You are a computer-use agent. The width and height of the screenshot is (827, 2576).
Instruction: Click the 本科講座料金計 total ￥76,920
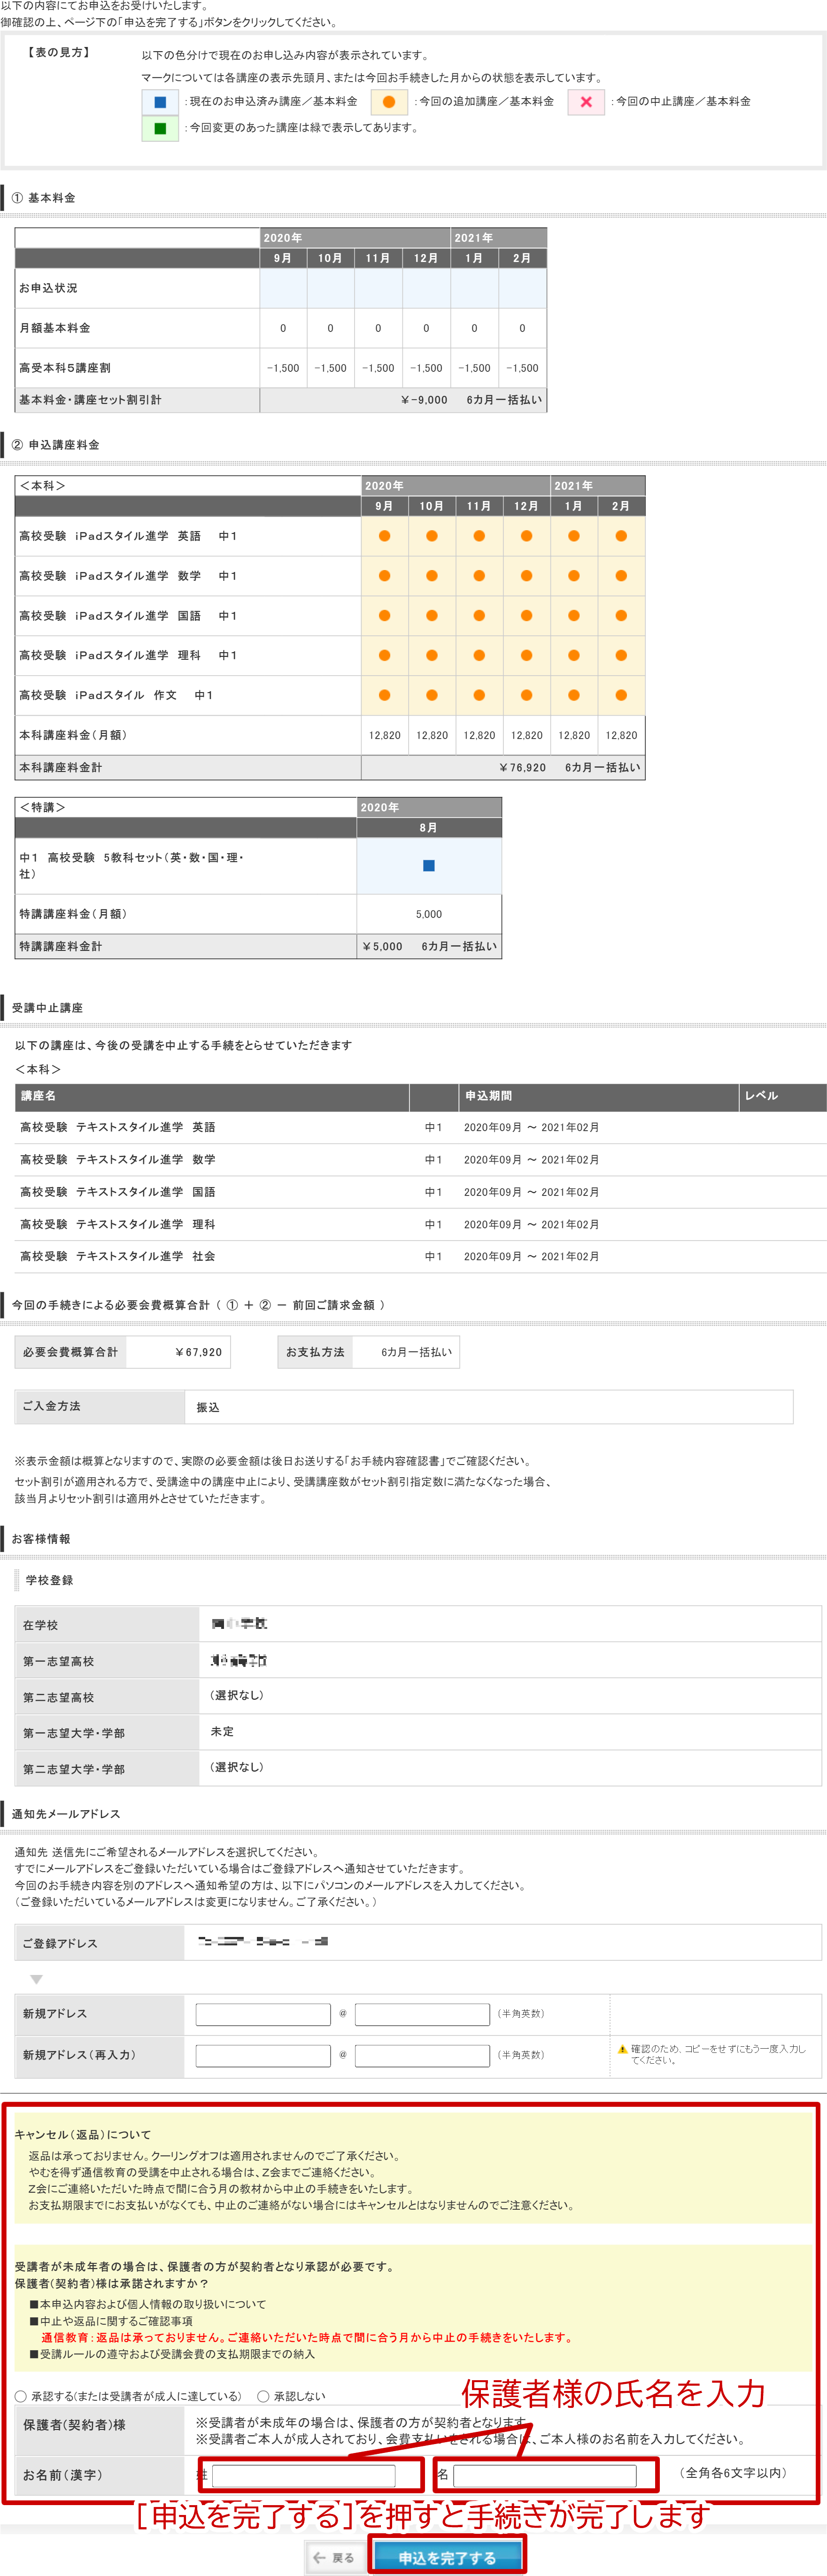(x=522, y=768)
